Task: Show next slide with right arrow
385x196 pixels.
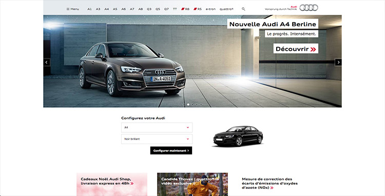Action: 338,62
